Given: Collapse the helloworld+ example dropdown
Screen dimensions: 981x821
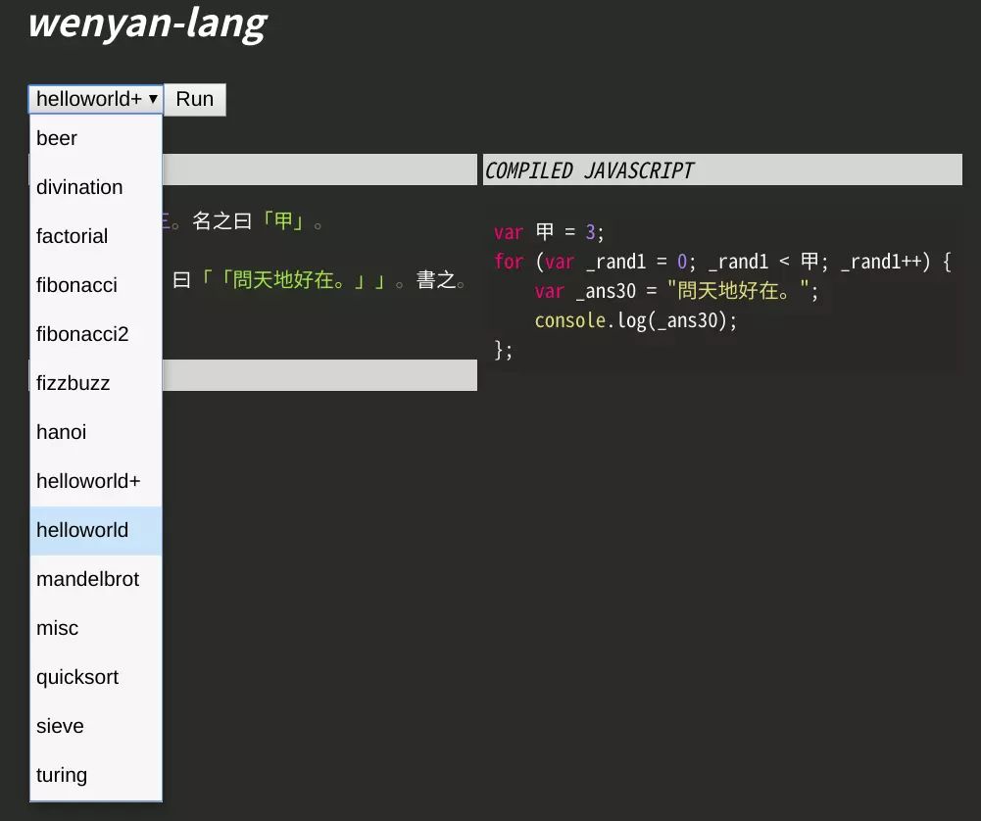Looking at the screenshot, I should point(96,99).
